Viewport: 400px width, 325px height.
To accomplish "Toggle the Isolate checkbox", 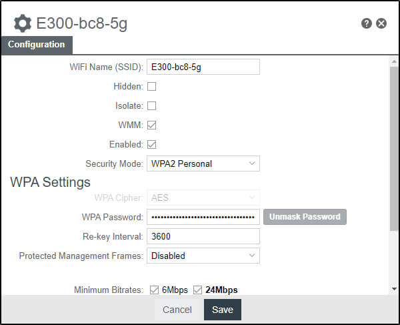I will coord(152,105).
